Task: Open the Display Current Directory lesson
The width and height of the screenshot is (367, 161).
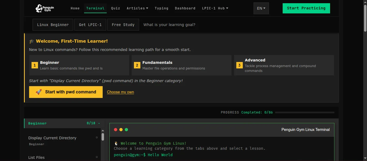Action: (x=63, y=141)
